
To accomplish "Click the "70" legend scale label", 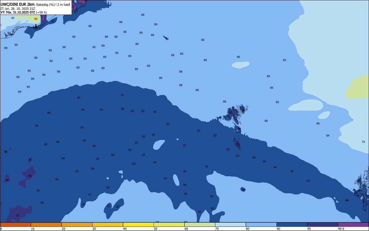I will click(x=217, y=229).
